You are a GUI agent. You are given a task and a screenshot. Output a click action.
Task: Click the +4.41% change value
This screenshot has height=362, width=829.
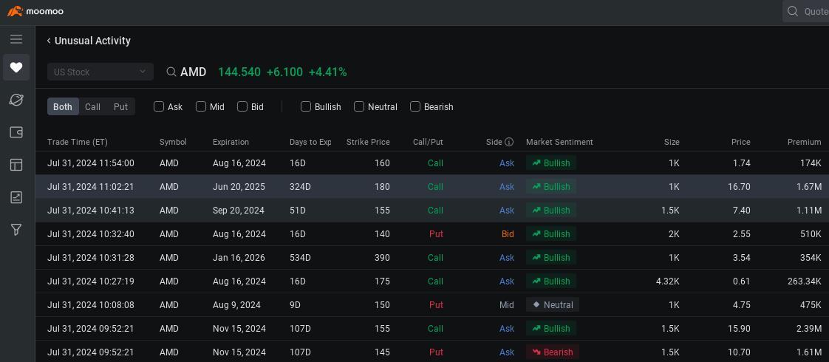tap(328, 72)
